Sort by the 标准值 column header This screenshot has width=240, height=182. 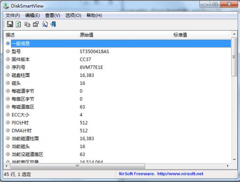click(199, 35)
